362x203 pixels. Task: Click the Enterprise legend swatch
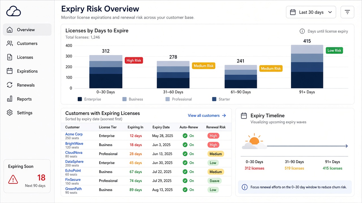point(80,99)
